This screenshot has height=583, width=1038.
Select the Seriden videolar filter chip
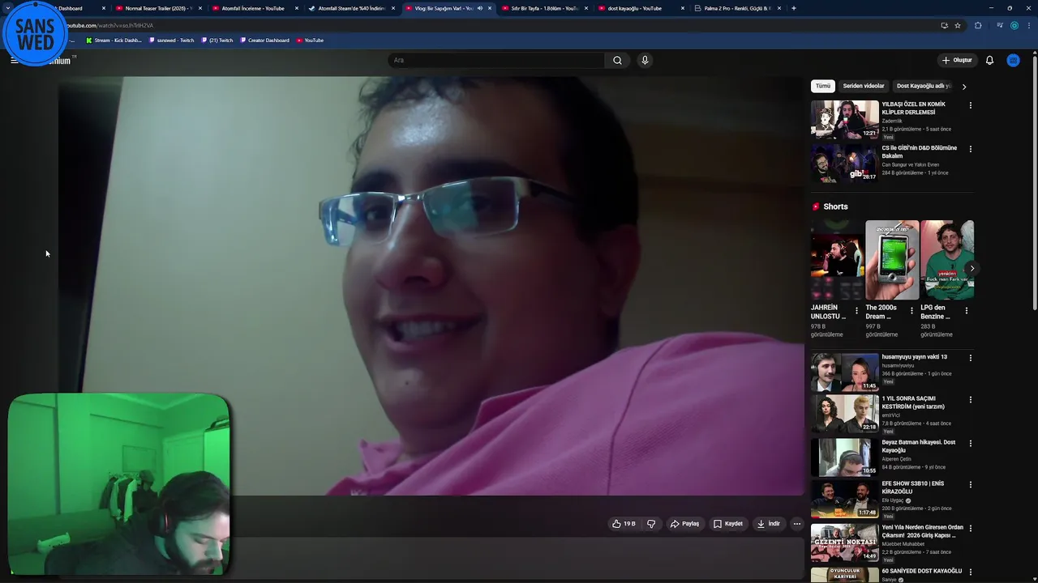coord(864,86)
